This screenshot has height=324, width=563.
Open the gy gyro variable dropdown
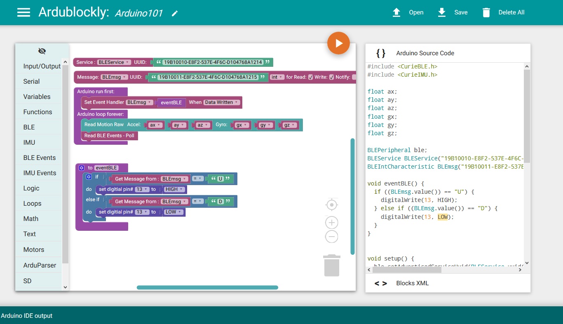(x=266, y=125)
